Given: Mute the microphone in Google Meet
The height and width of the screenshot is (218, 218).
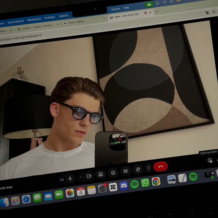Looking at the screenshot, I should coord(70,178).
